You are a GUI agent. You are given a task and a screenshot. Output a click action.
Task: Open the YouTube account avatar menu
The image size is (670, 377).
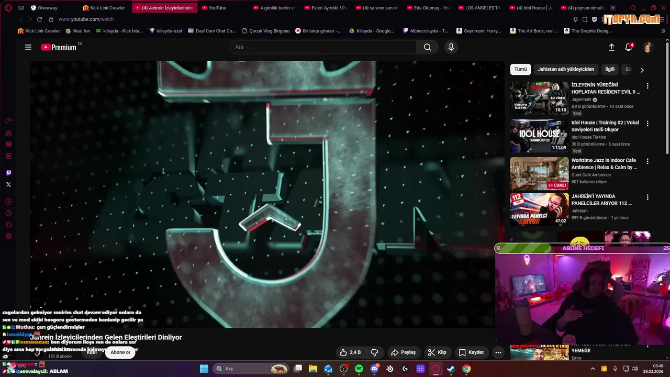648,47
